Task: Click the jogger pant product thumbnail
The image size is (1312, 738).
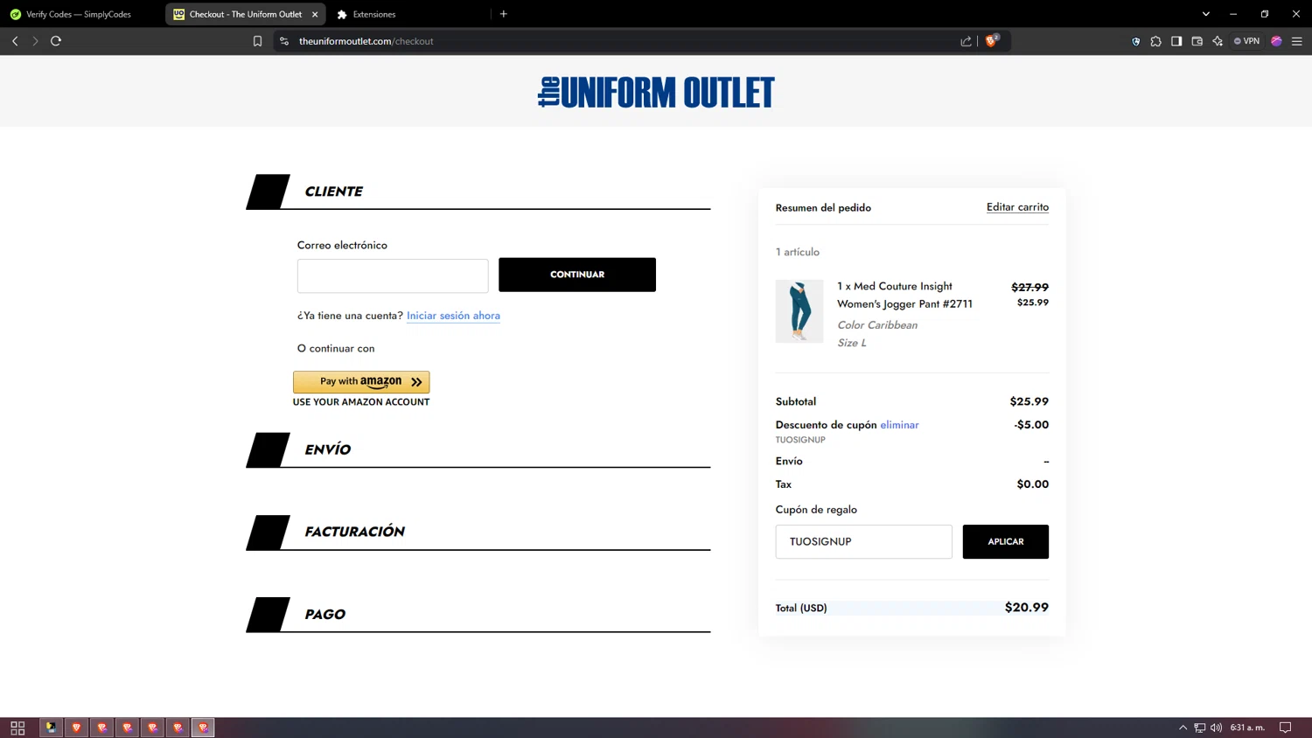Action: 799,311
